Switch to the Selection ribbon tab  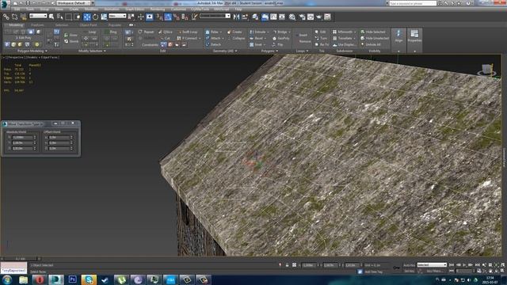(x=62, y=25)
